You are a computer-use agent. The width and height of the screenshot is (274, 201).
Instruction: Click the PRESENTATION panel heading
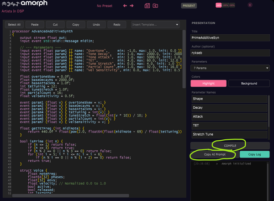203,23
